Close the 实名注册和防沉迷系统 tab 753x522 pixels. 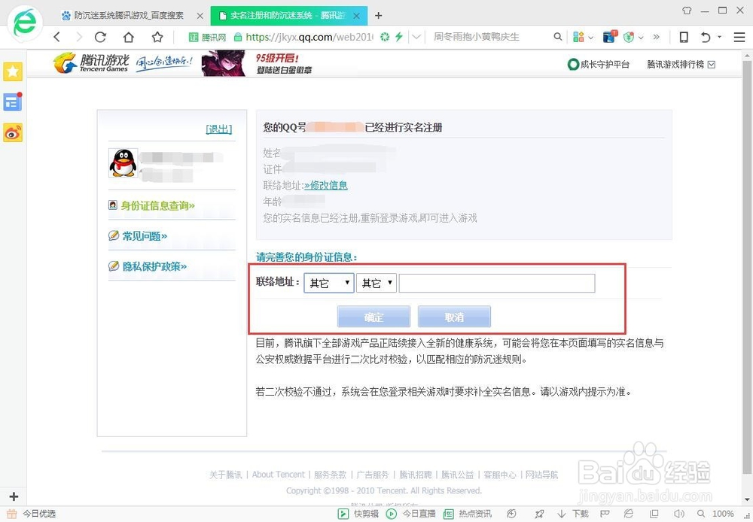tap(357, 16)
